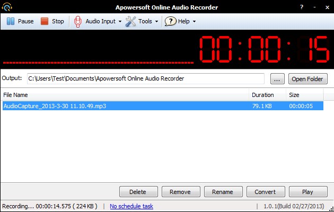Click the red audio level meter line
334x212 pixels.
tap(98, 63)
